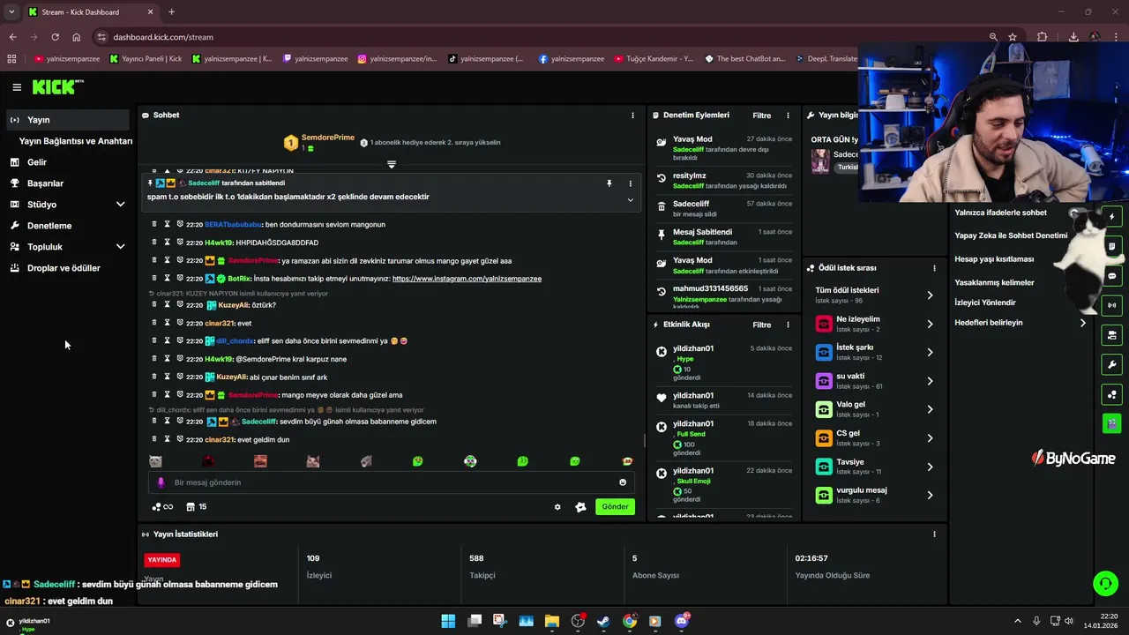1129x635 pixels.
Task: Delete KuzeyAli's 'öztürk?' message with the trash icon
Action: pos(154,305)
